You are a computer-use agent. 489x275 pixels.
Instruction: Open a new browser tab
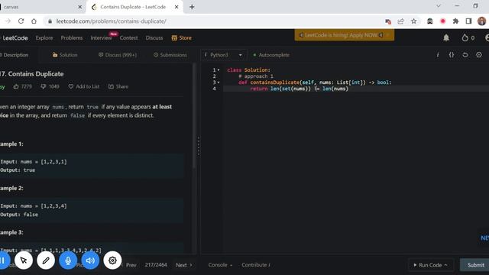192,7
